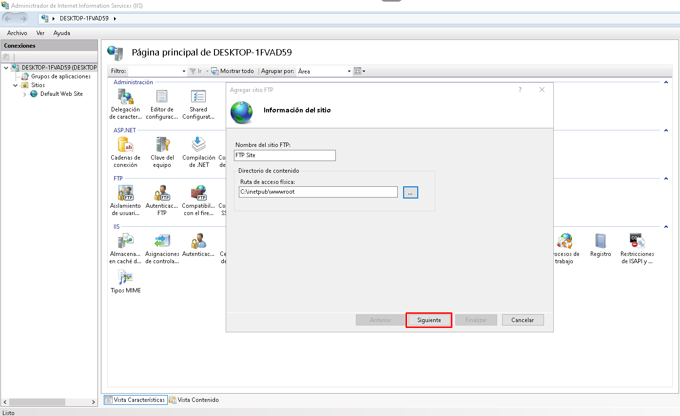Collapse the Sitios tree node
Viewport: 680px width, 416px height.
coord(16,86)
